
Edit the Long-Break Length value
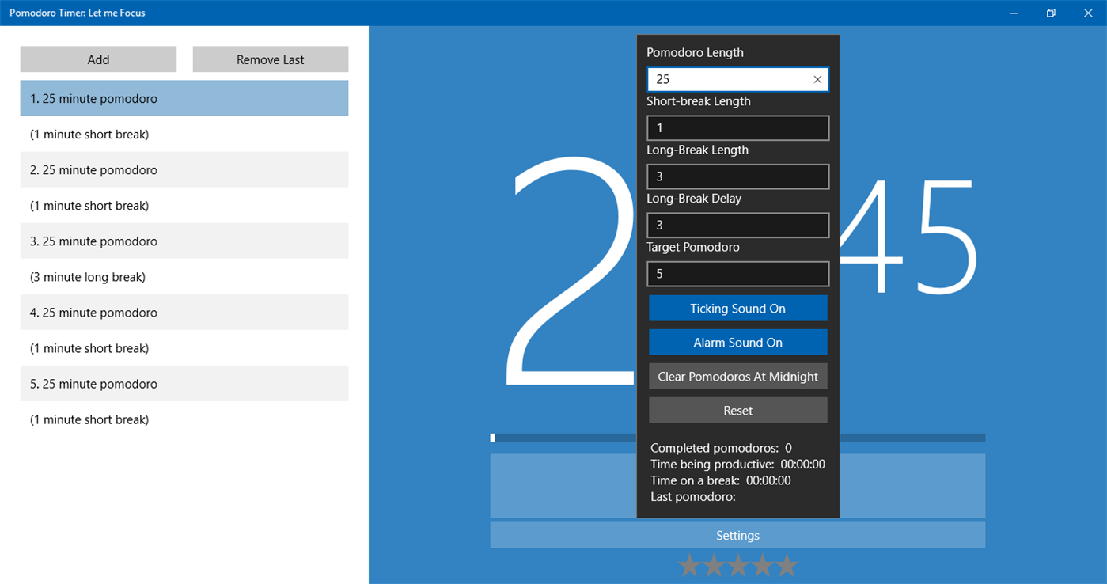coord(737,176)
